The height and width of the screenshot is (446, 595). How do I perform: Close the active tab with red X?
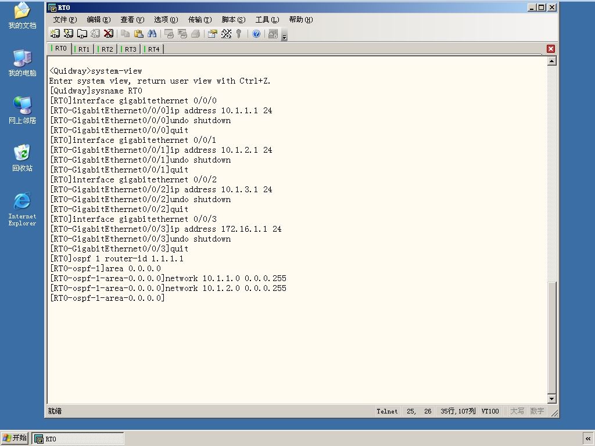tap(551, 49)
